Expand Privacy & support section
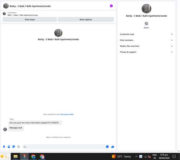The height and width of the screenshot is (160, 180). [x=146, y=52]
